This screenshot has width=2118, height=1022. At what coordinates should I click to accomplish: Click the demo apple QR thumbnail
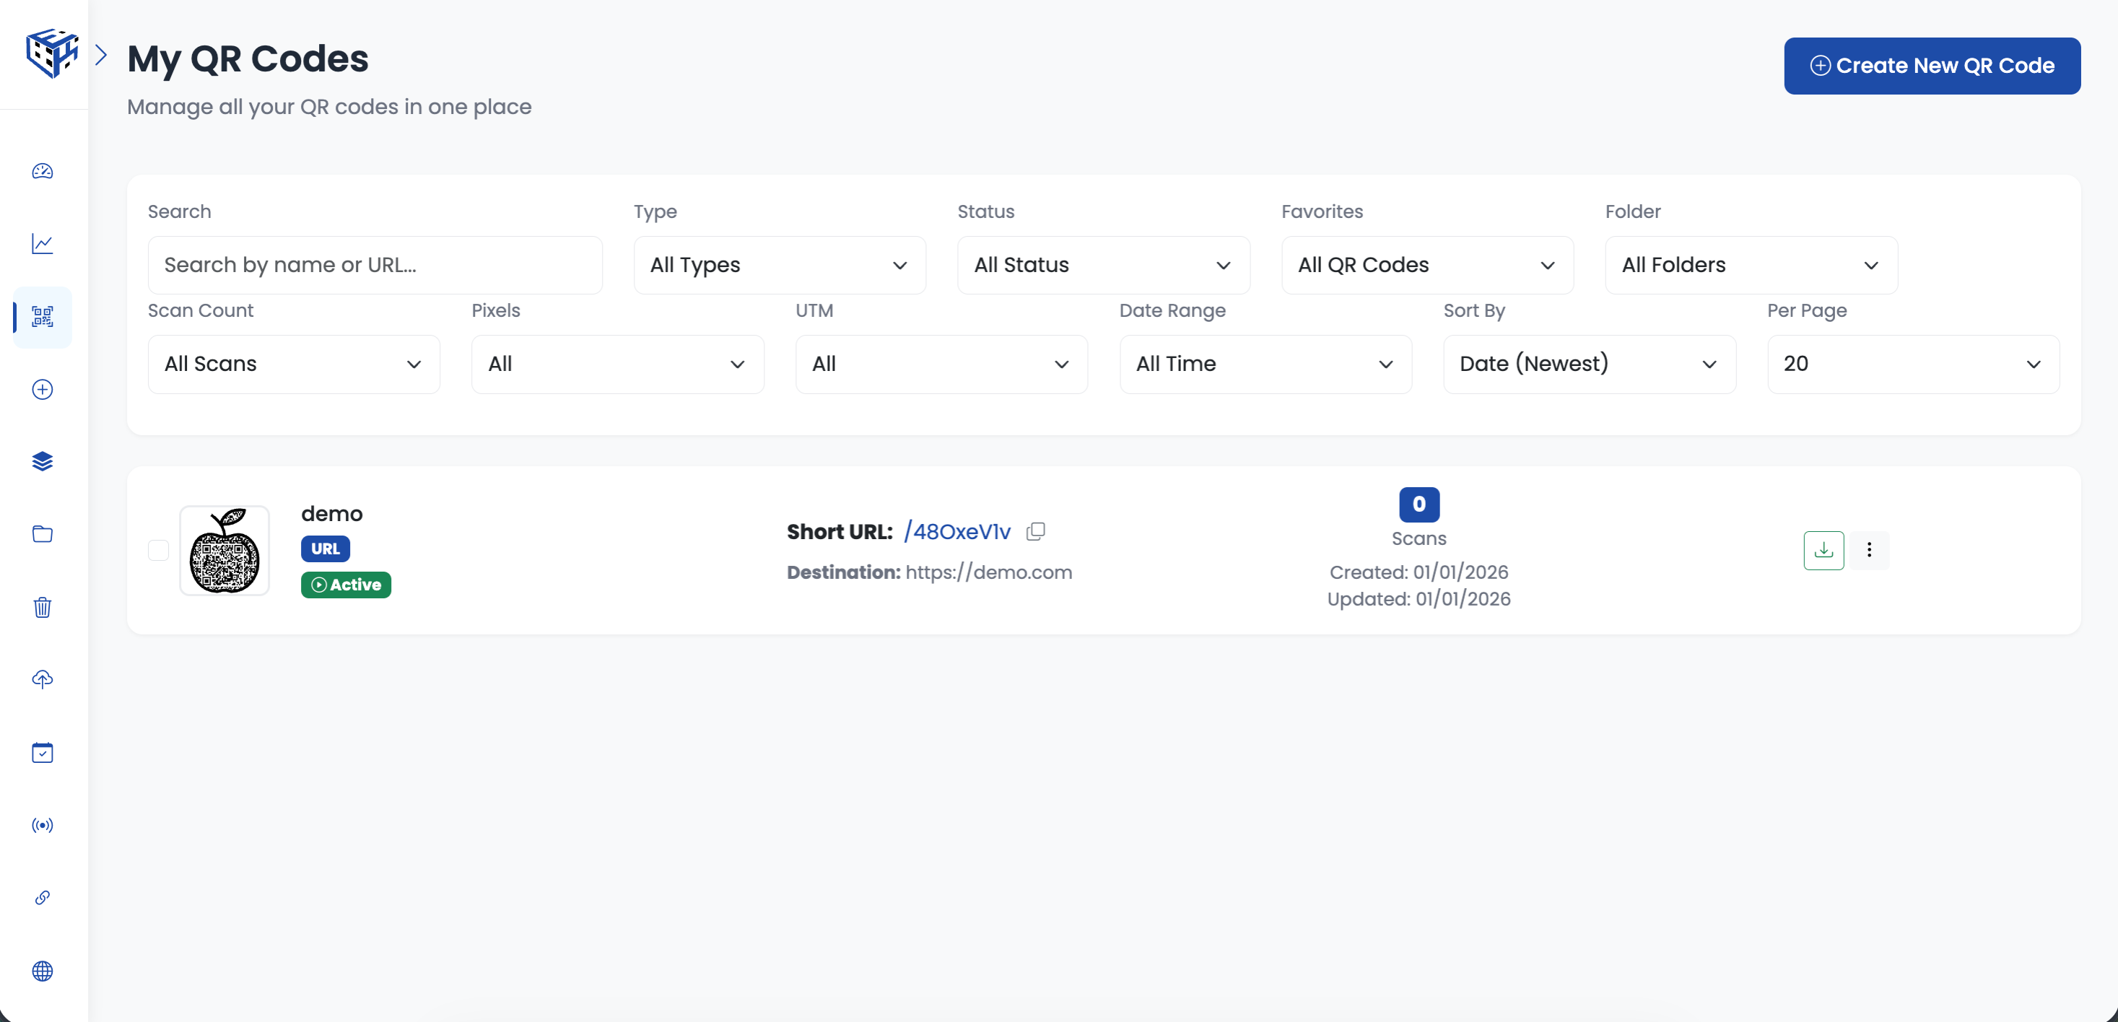pyautogui.click(x=225, y=550)
